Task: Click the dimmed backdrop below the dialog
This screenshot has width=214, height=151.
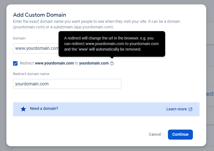Action: [111, 149]
